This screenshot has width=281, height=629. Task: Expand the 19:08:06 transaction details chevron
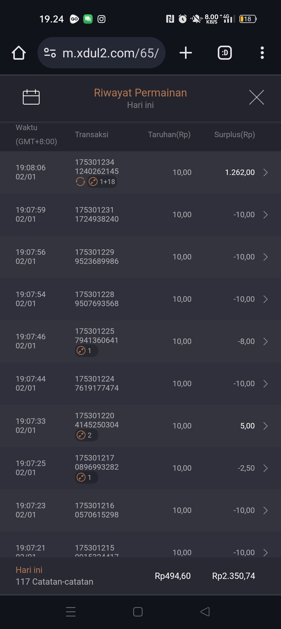pos(265,172)
